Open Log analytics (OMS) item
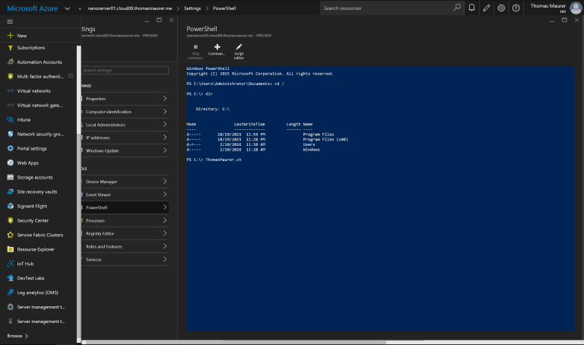This screenshot has width=584, height=345. click(x=37, y=293)
